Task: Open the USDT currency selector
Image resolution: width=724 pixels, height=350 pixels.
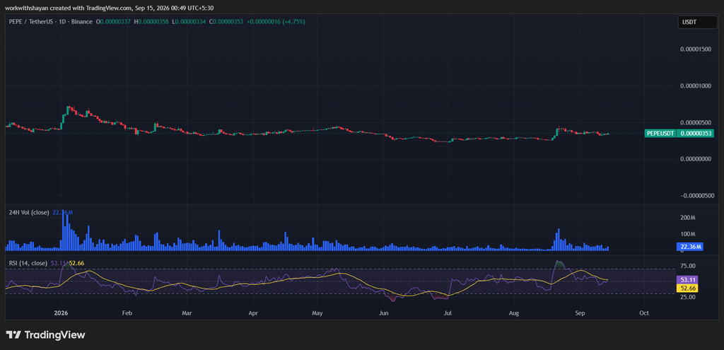Action: (x=697, y=23)
